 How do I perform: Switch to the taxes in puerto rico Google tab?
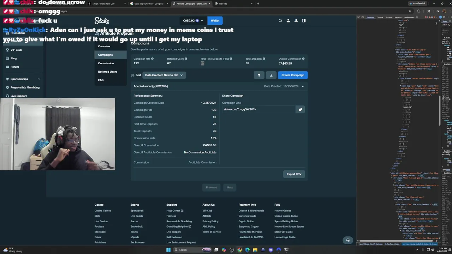click(148, 4)
